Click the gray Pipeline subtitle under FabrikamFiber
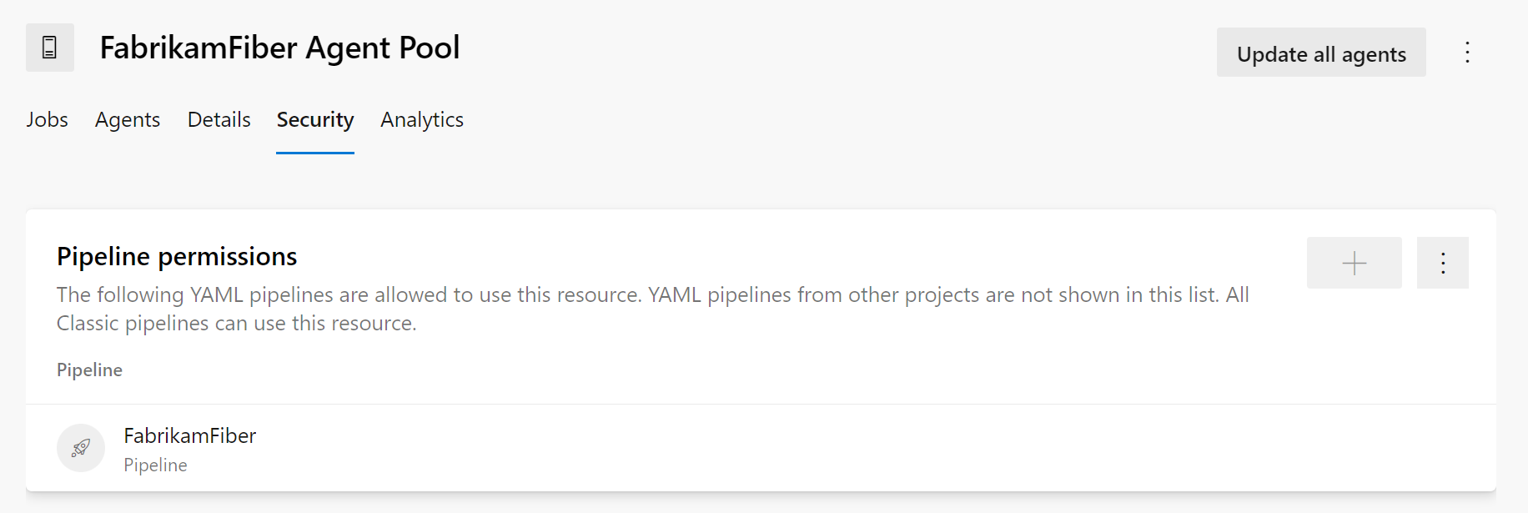 pyautogui.click(x=155, y=465)
